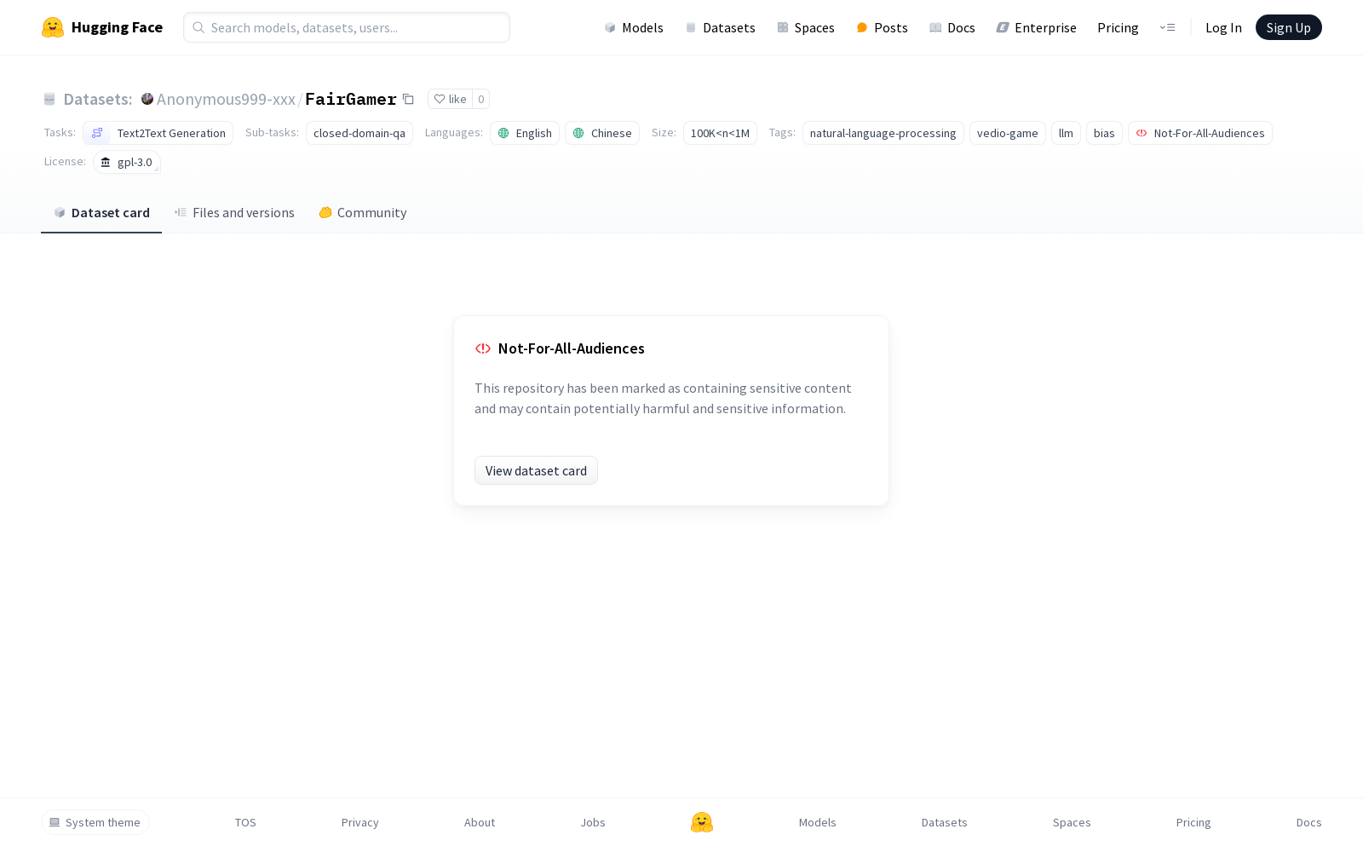This screenshot has width=1363, height=852.
Task: Open Docs in the top navigation
Action: pos(952,27)
